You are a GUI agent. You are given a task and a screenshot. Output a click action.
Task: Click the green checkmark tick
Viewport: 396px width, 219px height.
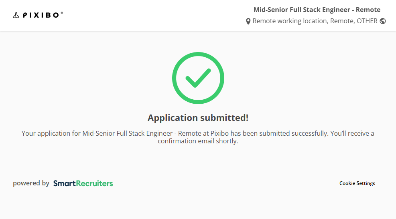(x=198, y=78)
